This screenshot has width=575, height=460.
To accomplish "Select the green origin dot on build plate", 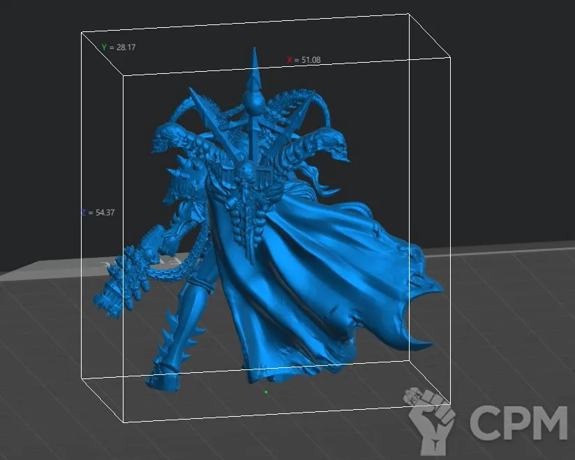I will coord(266,392).
